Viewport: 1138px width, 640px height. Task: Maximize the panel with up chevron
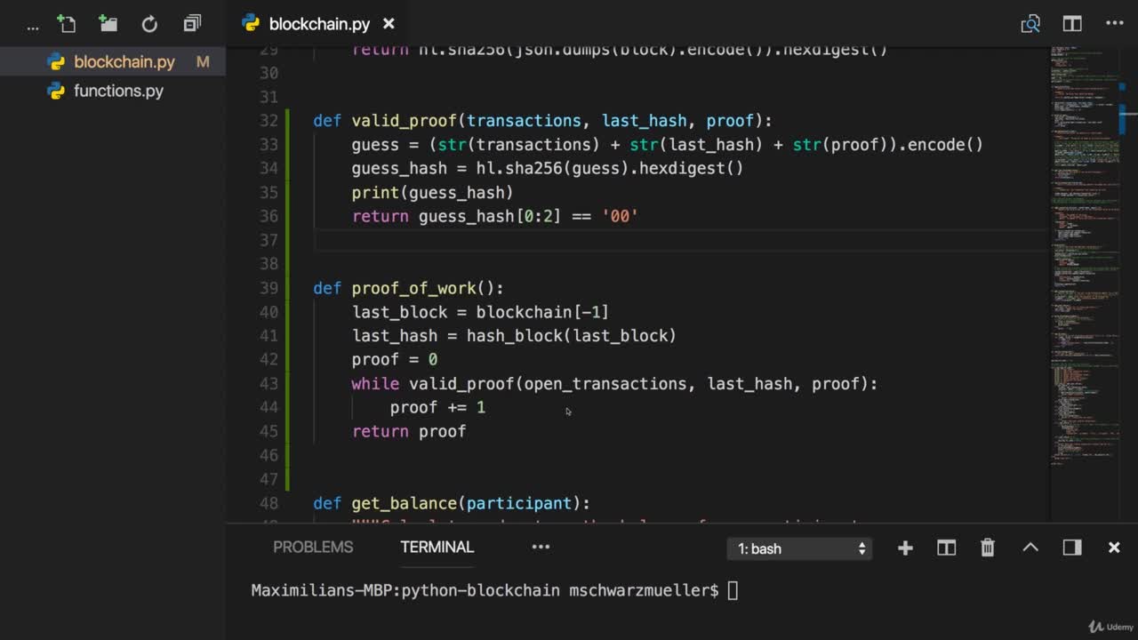(x=1030, y=548)
